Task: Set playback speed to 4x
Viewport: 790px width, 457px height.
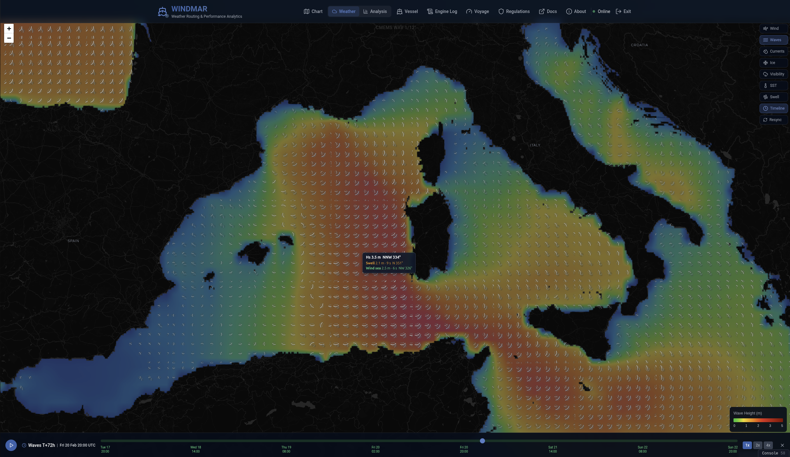Action: click(768, 445)
